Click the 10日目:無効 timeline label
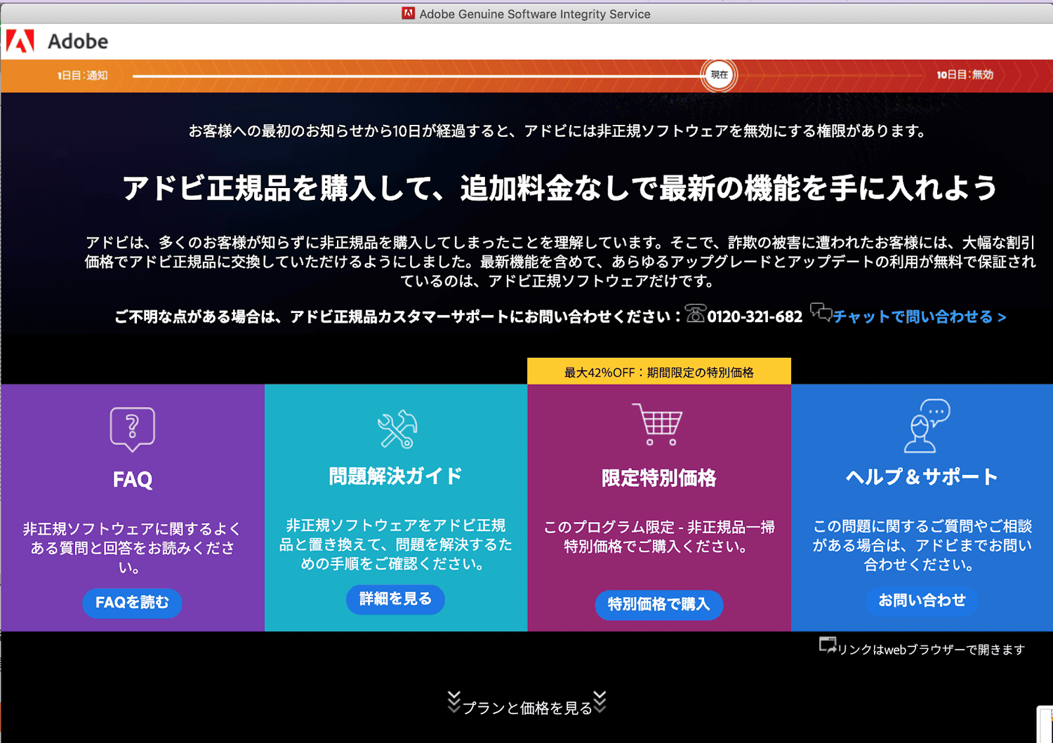 pyautogui.click(x=965, y=75)
